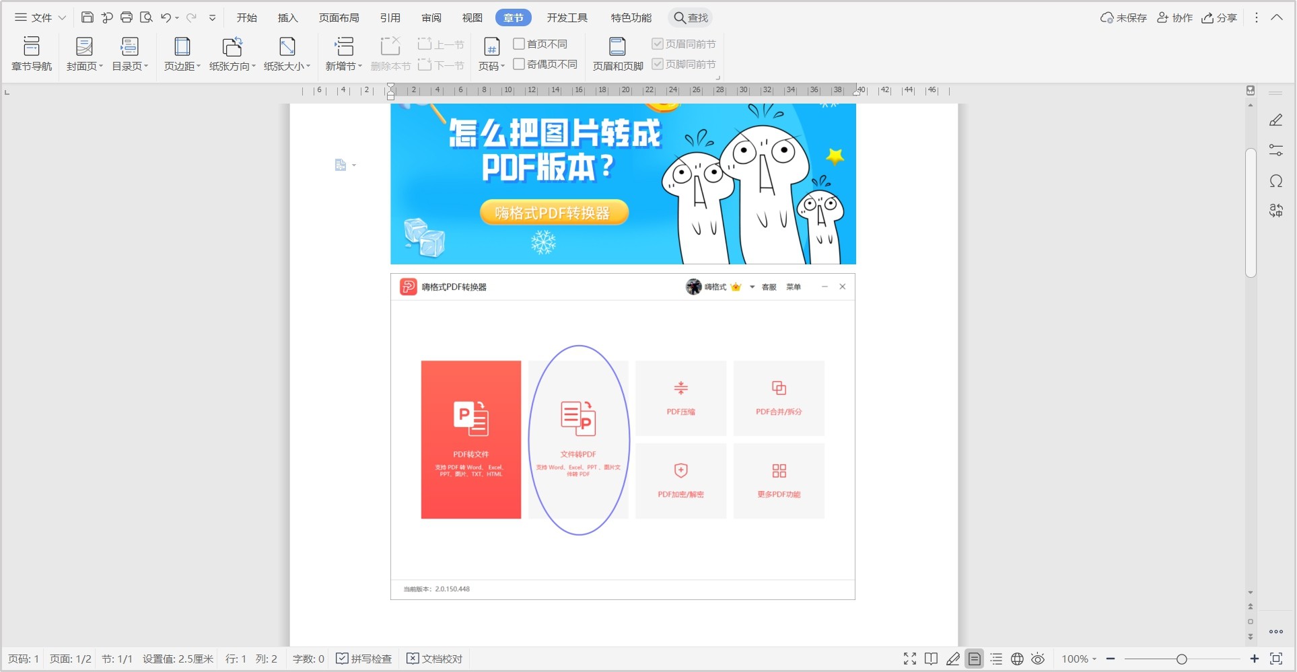Collapse the ribbon with chevron arrow
This screenshot has width=1297, height=672.
click(x=1276, y=17)
